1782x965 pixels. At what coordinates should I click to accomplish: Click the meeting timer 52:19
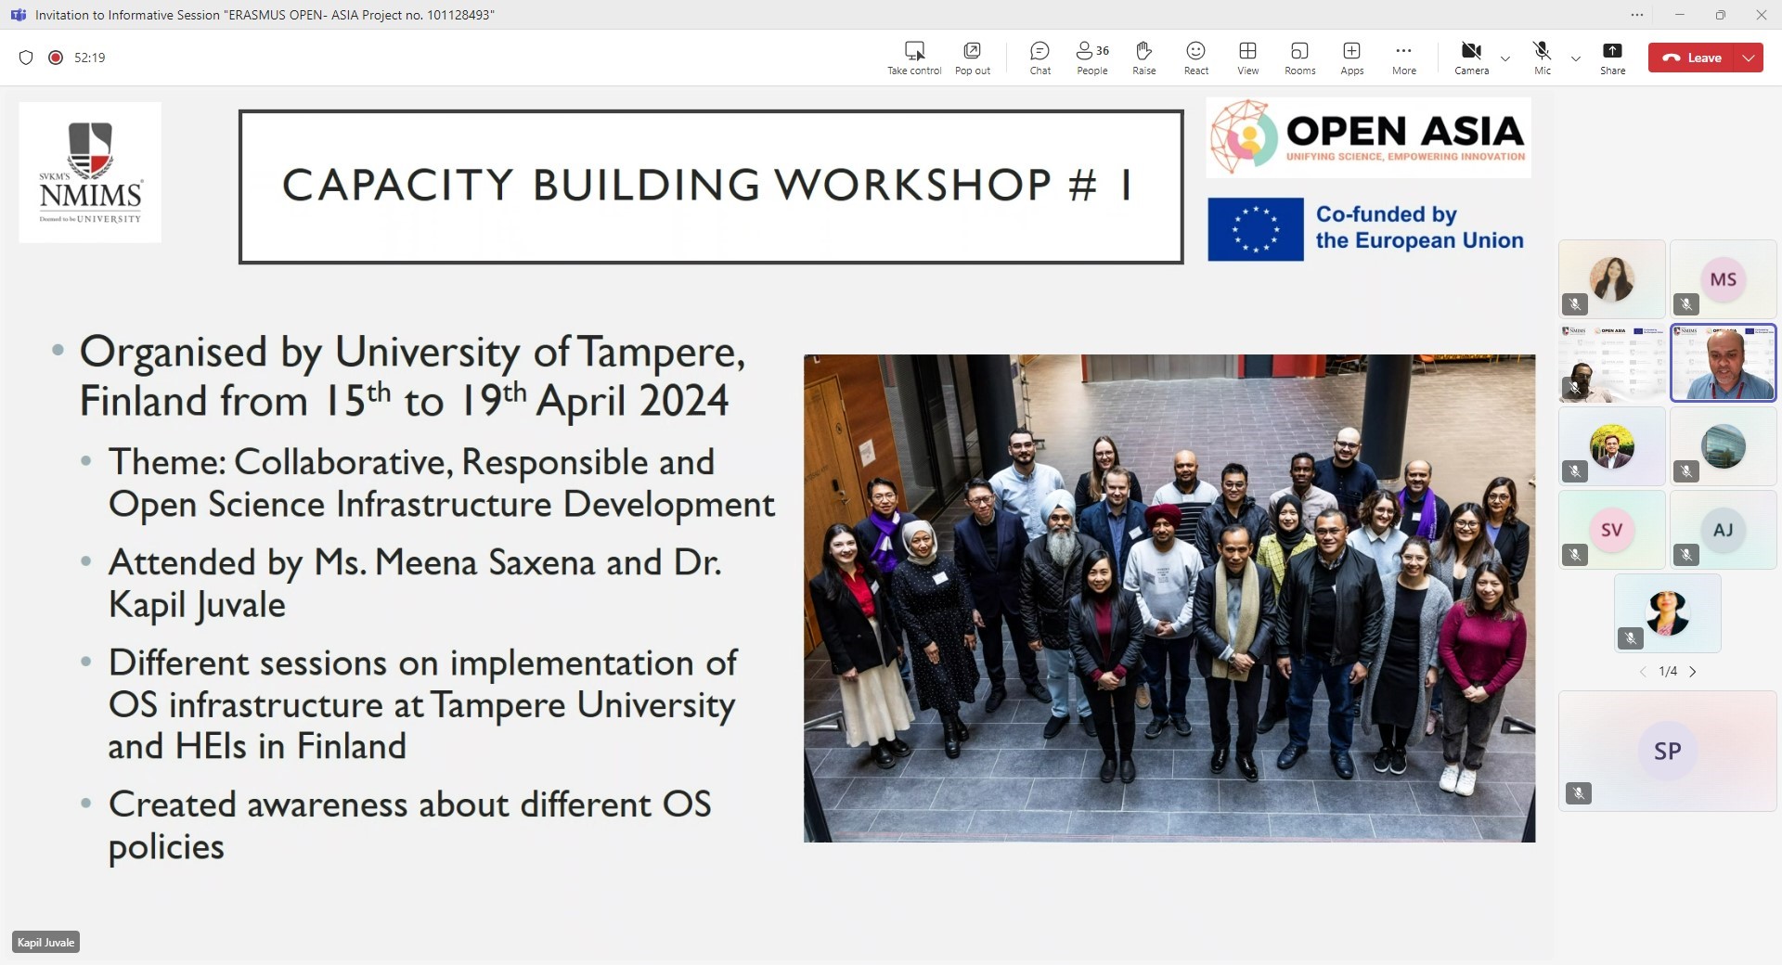tap(89, 58)
